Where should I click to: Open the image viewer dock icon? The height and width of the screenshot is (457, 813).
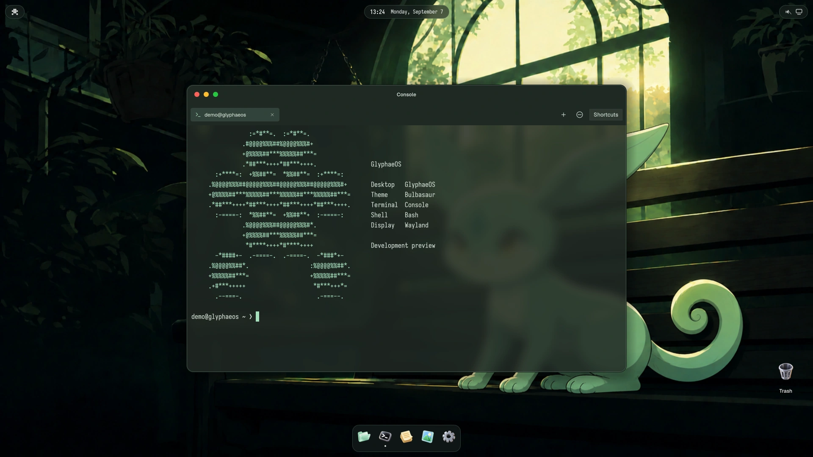(427, 436)
